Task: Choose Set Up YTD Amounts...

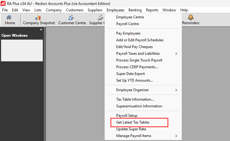Action: point(143,80)
